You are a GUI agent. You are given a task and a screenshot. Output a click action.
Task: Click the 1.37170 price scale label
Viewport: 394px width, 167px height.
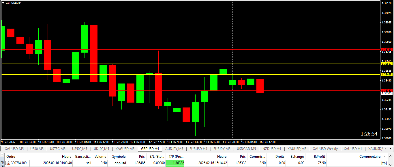pos(387,3)
